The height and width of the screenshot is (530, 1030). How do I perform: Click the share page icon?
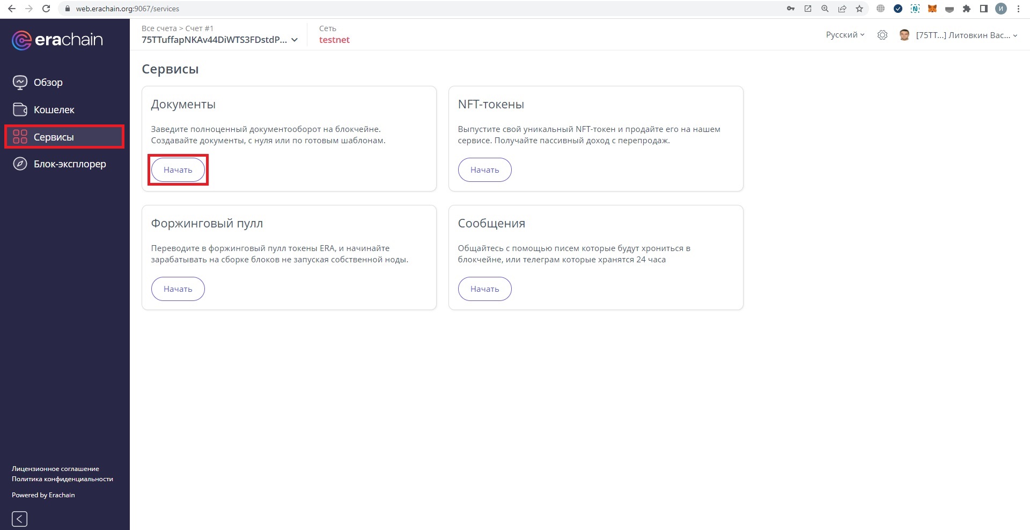tap(842, 9)
